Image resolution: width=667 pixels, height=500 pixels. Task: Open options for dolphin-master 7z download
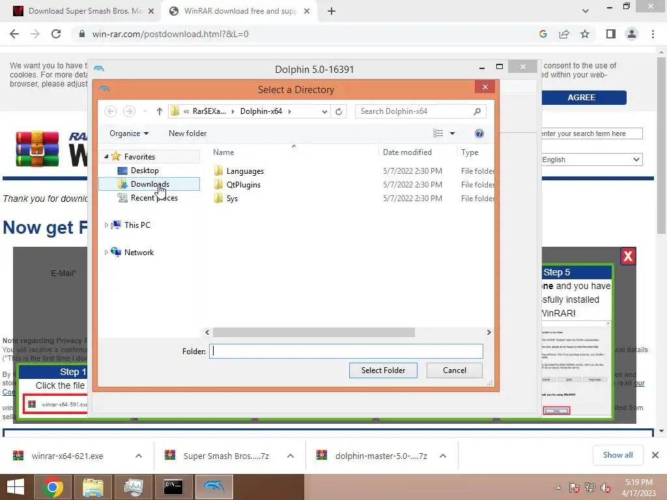tap(443, 456)
